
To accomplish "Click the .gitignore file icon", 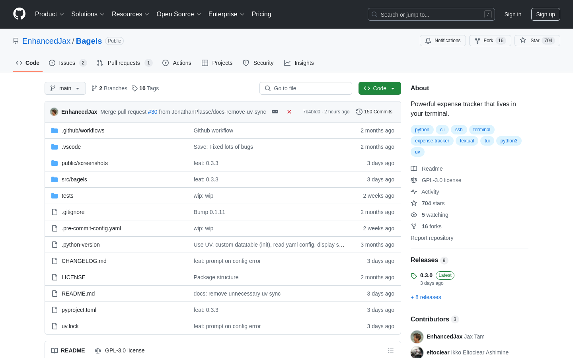I will pyautogui.click(x=55, y=212).
